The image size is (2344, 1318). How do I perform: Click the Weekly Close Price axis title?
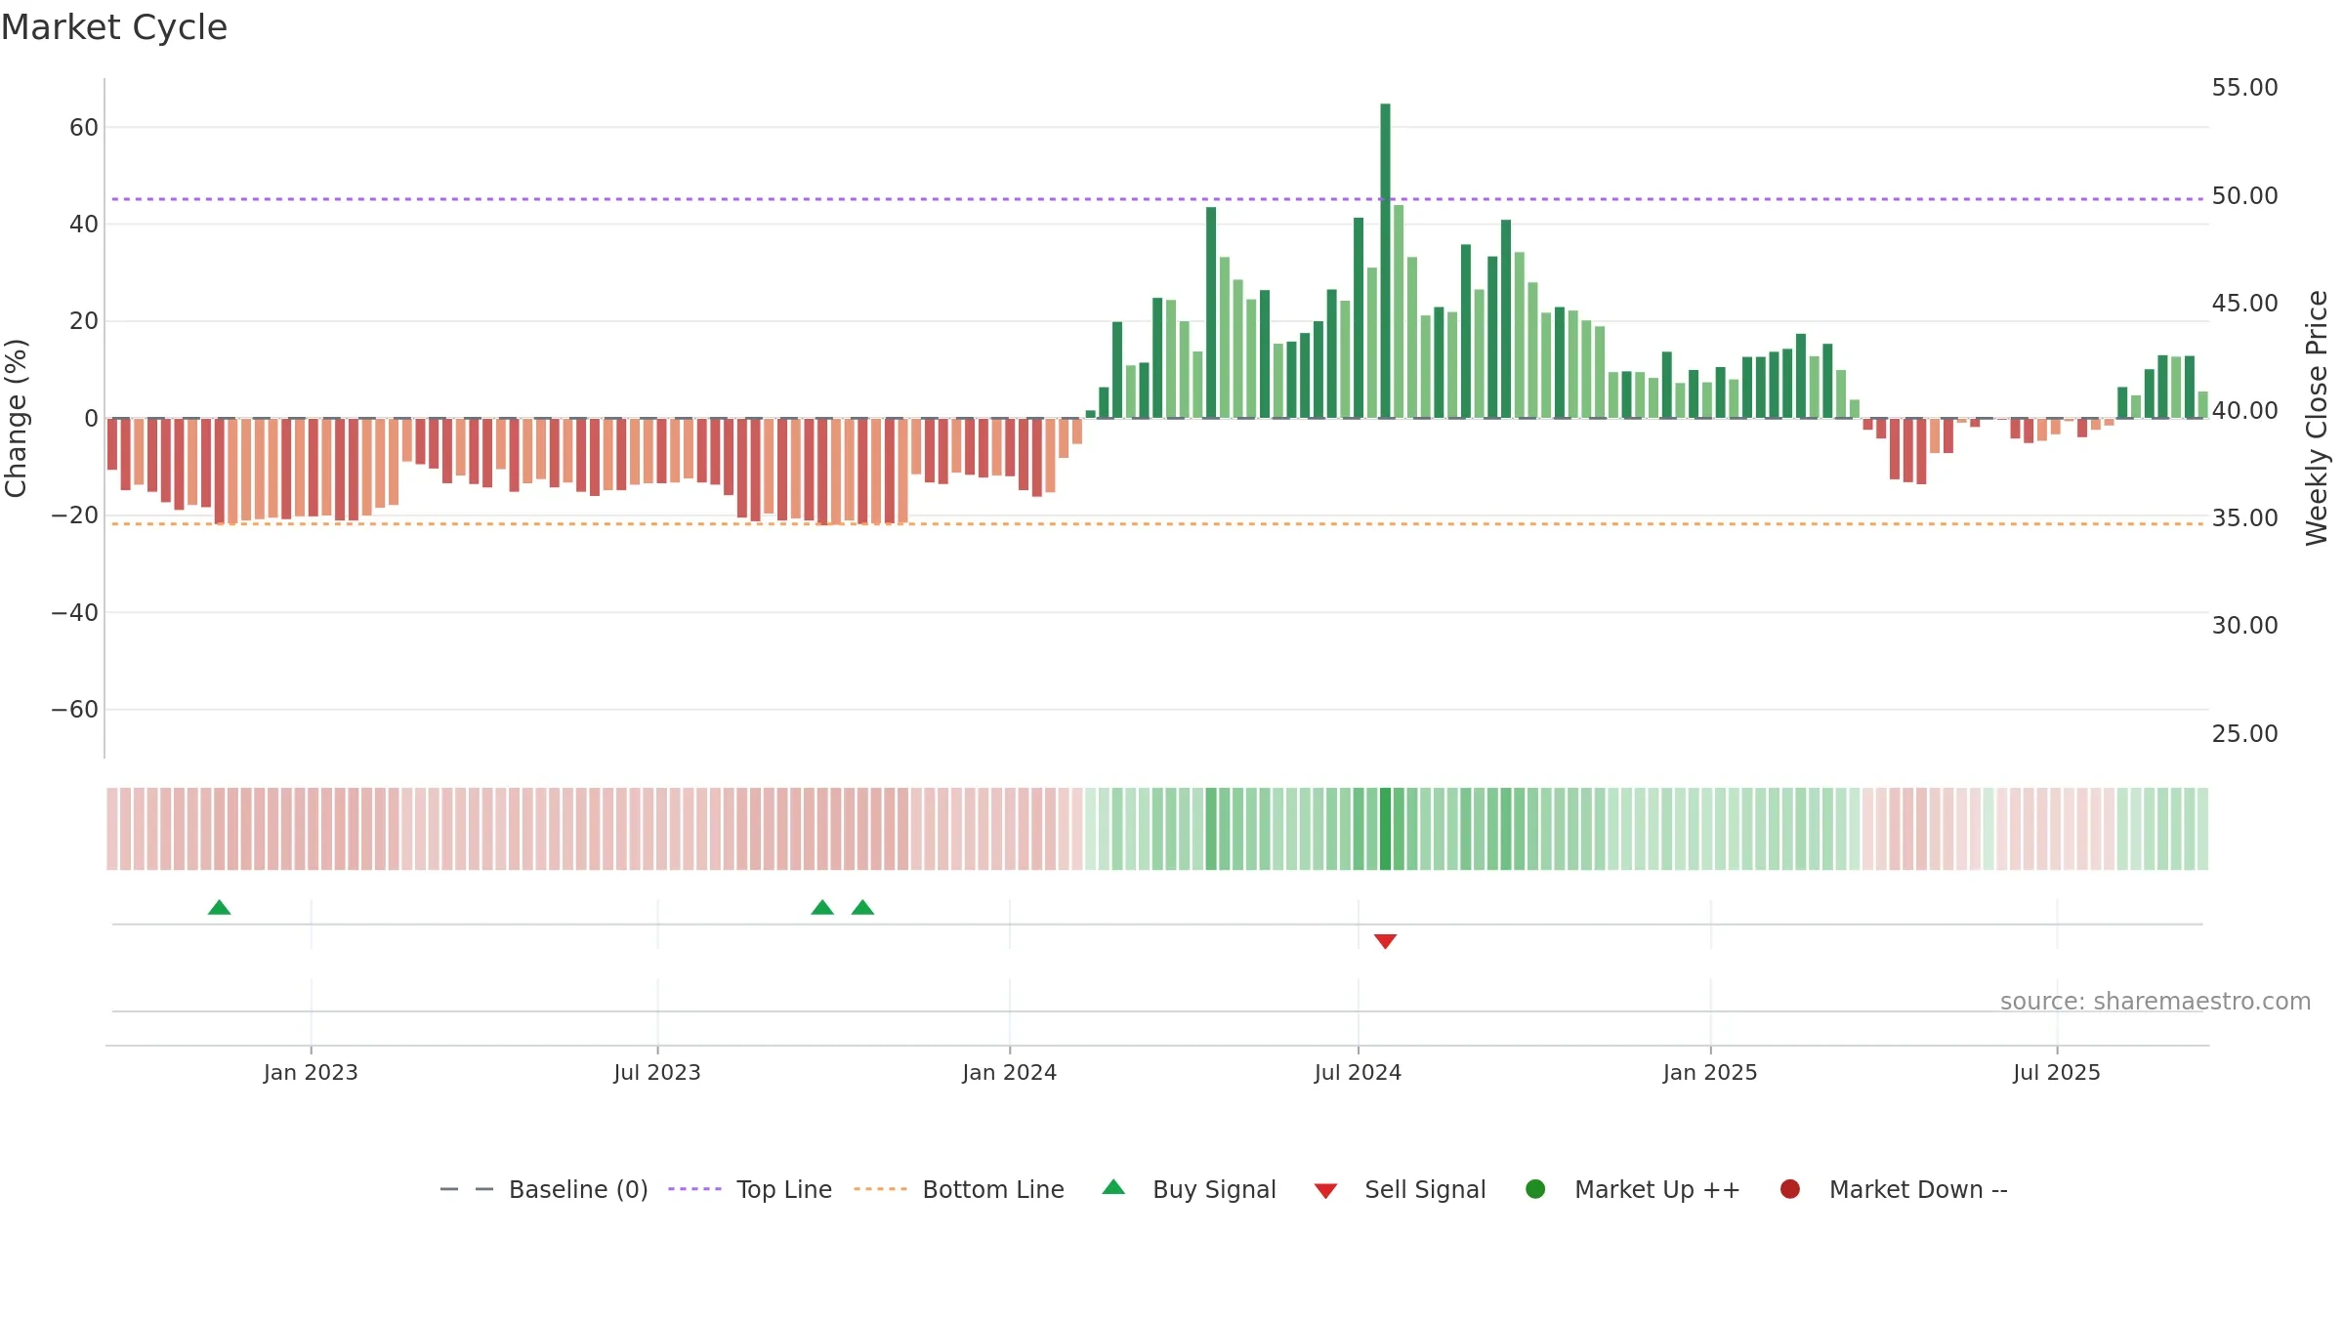[2317, 418]
